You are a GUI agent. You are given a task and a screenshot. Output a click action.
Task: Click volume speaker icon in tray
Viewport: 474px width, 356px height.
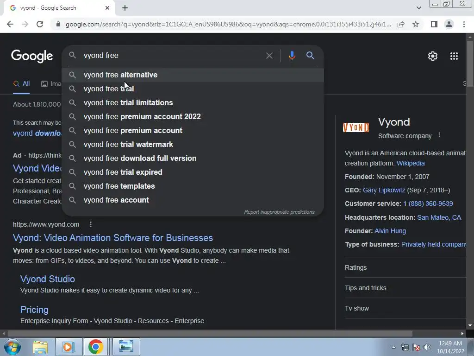427,347
